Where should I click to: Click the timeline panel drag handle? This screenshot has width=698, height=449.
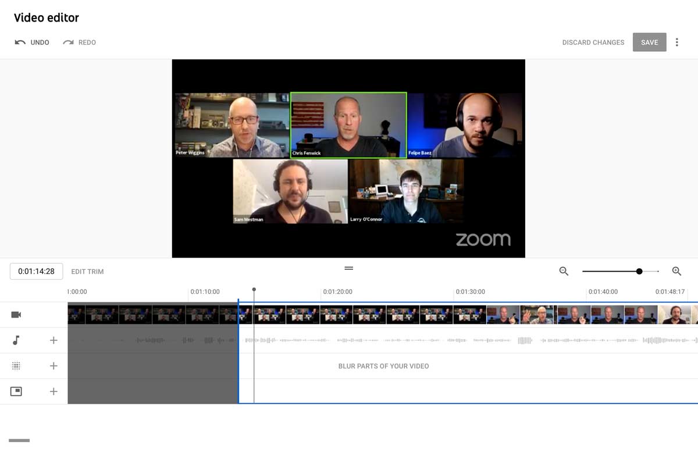349,268
